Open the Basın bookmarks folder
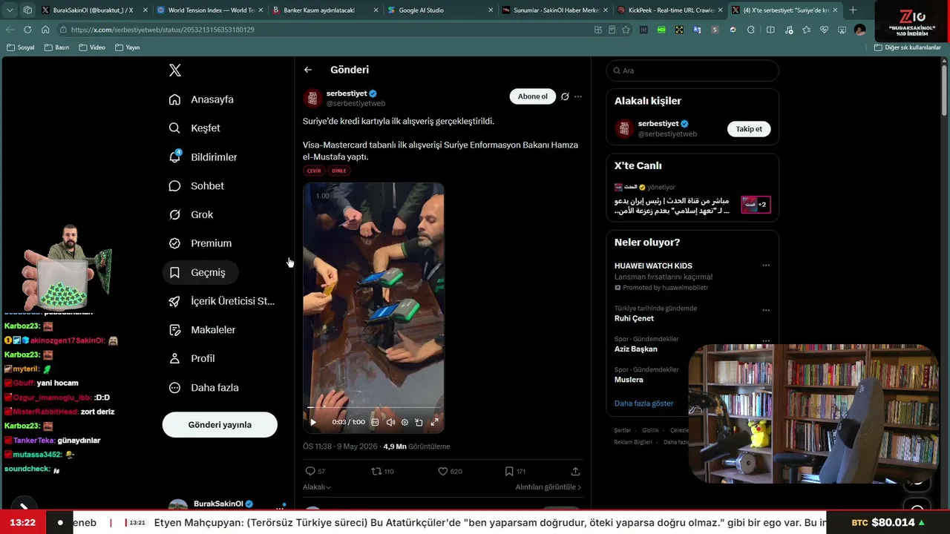The height and width of the screenshot is (534, 950). click(57, 47)
